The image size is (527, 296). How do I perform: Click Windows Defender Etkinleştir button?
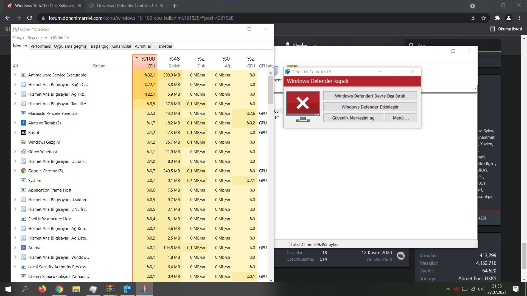(x=370, y=107)
